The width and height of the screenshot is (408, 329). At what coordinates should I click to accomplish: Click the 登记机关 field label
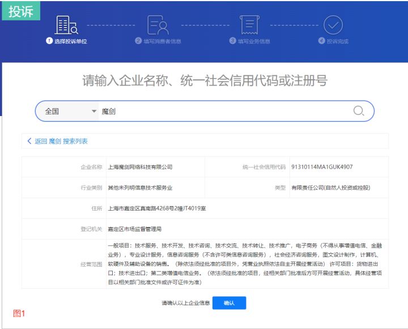click(91, 229)
